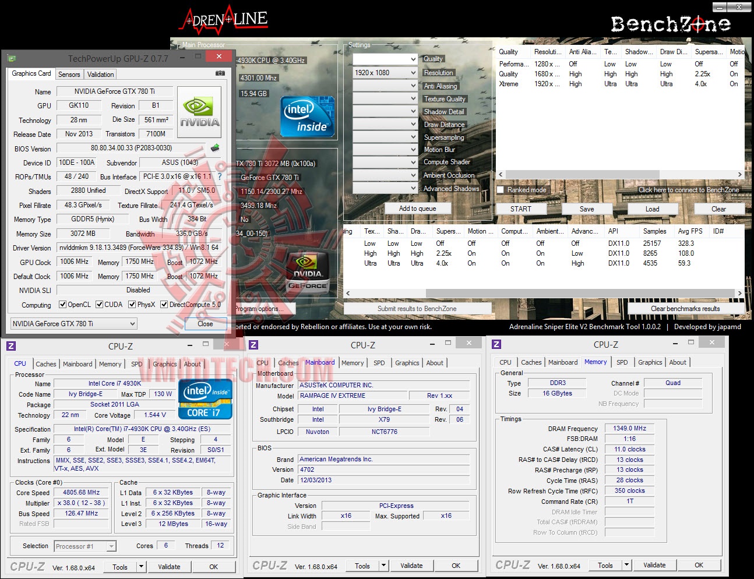Click the 328.3 Avg FPS result value
This screenshot has width=754, height=579.
click(x=686, y=243)
